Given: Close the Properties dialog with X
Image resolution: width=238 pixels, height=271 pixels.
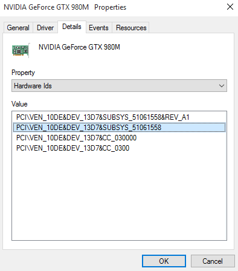Looking at the screenshot, I should (x=230, y=7).
